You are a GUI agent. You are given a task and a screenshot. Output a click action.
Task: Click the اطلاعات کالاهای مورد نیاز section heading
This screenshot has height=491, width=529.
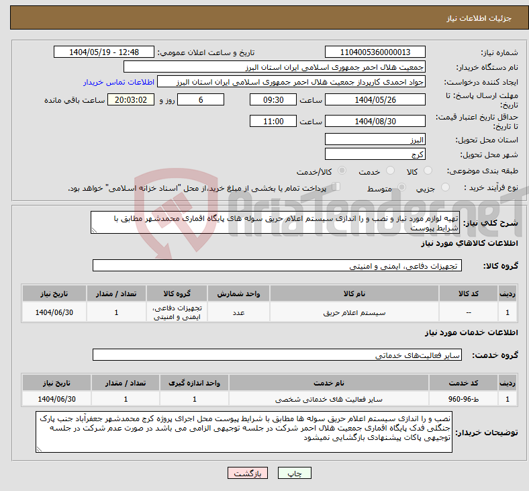click(469, 243)
